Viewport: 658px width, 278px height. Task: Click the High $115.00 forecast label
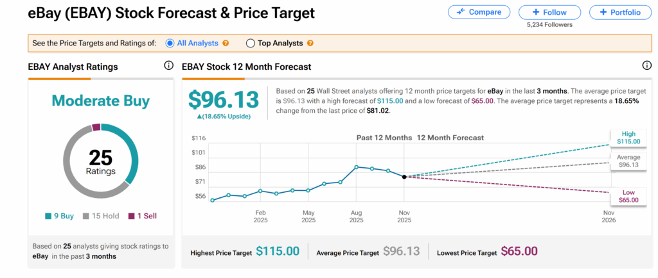tap(628, 136)
